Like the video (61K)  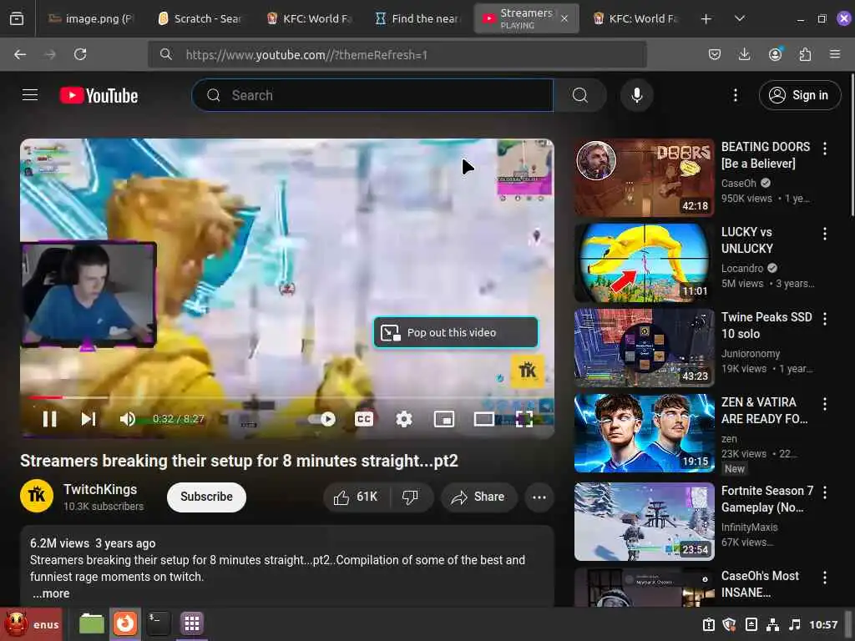[x=357, y=497]
